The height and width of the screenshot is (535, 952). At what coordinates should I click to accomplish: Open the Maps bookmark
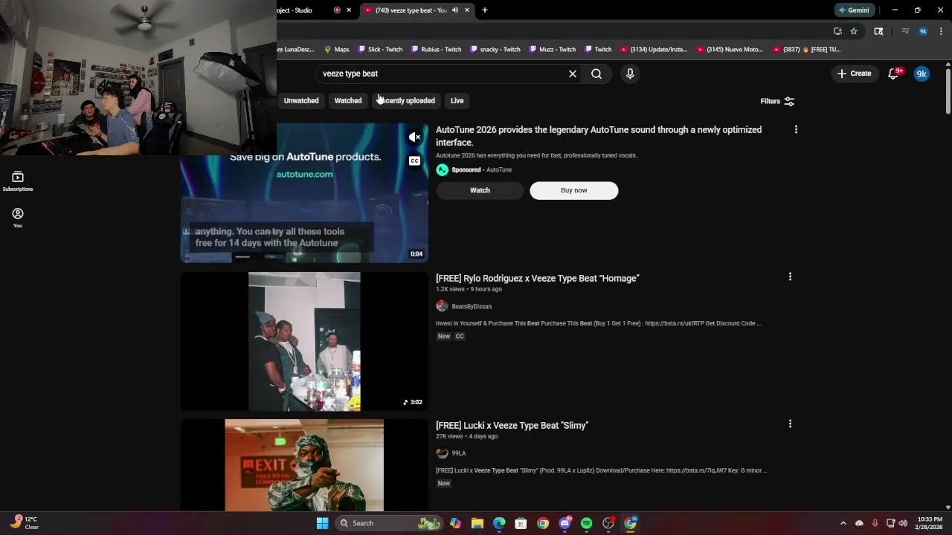click(336, 50)
